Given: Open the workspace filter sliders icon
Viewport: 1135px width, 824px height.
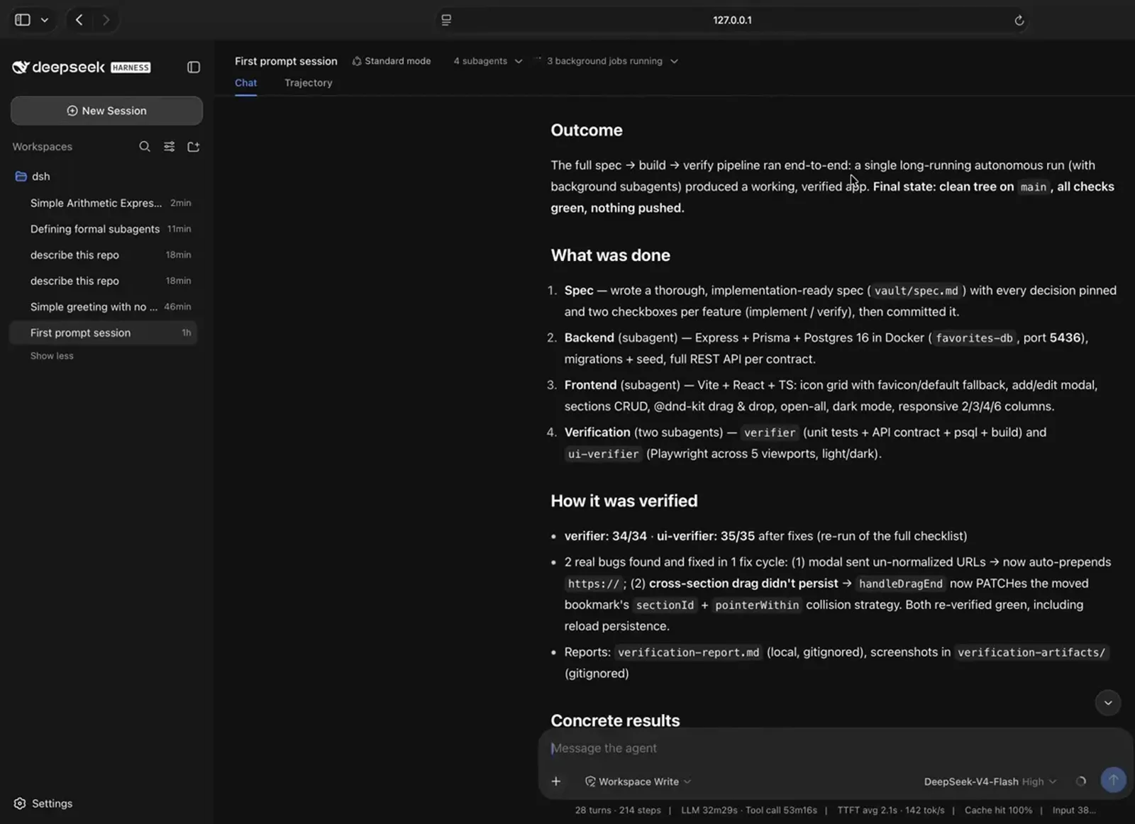Looking at the screenshot, I should point(170,147).
